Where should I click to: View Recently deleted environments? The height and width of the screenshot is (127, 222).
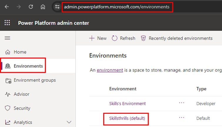[x=177, y=38]
